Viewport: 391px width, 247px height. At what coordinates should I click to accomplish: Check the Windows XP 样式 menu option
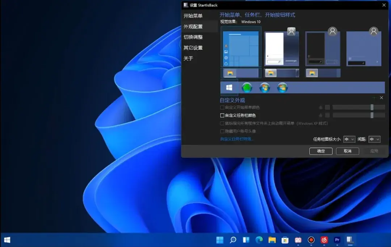point(222,123)
